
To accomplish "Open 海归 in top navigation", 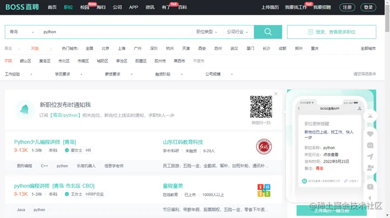I will coord(101,7).
